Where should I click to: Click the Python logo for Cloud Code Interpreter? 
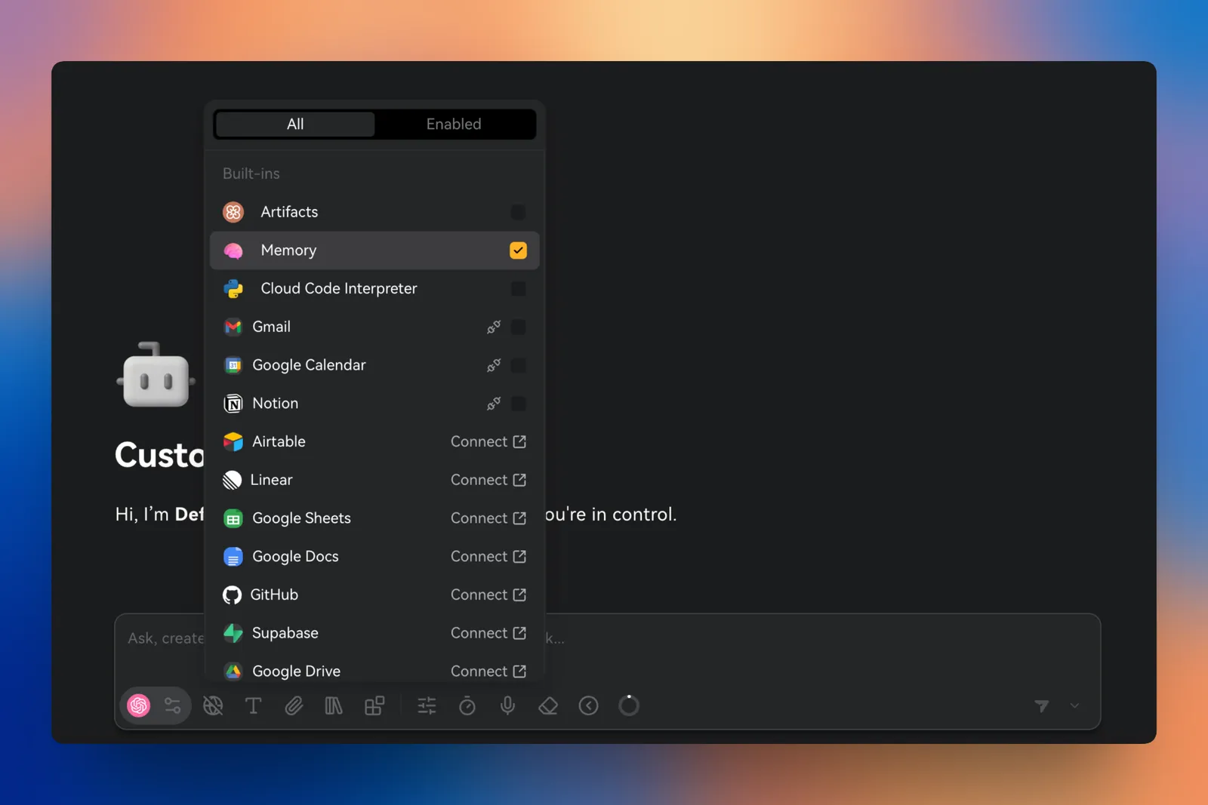pyautogui.click(x=233, y=288)
